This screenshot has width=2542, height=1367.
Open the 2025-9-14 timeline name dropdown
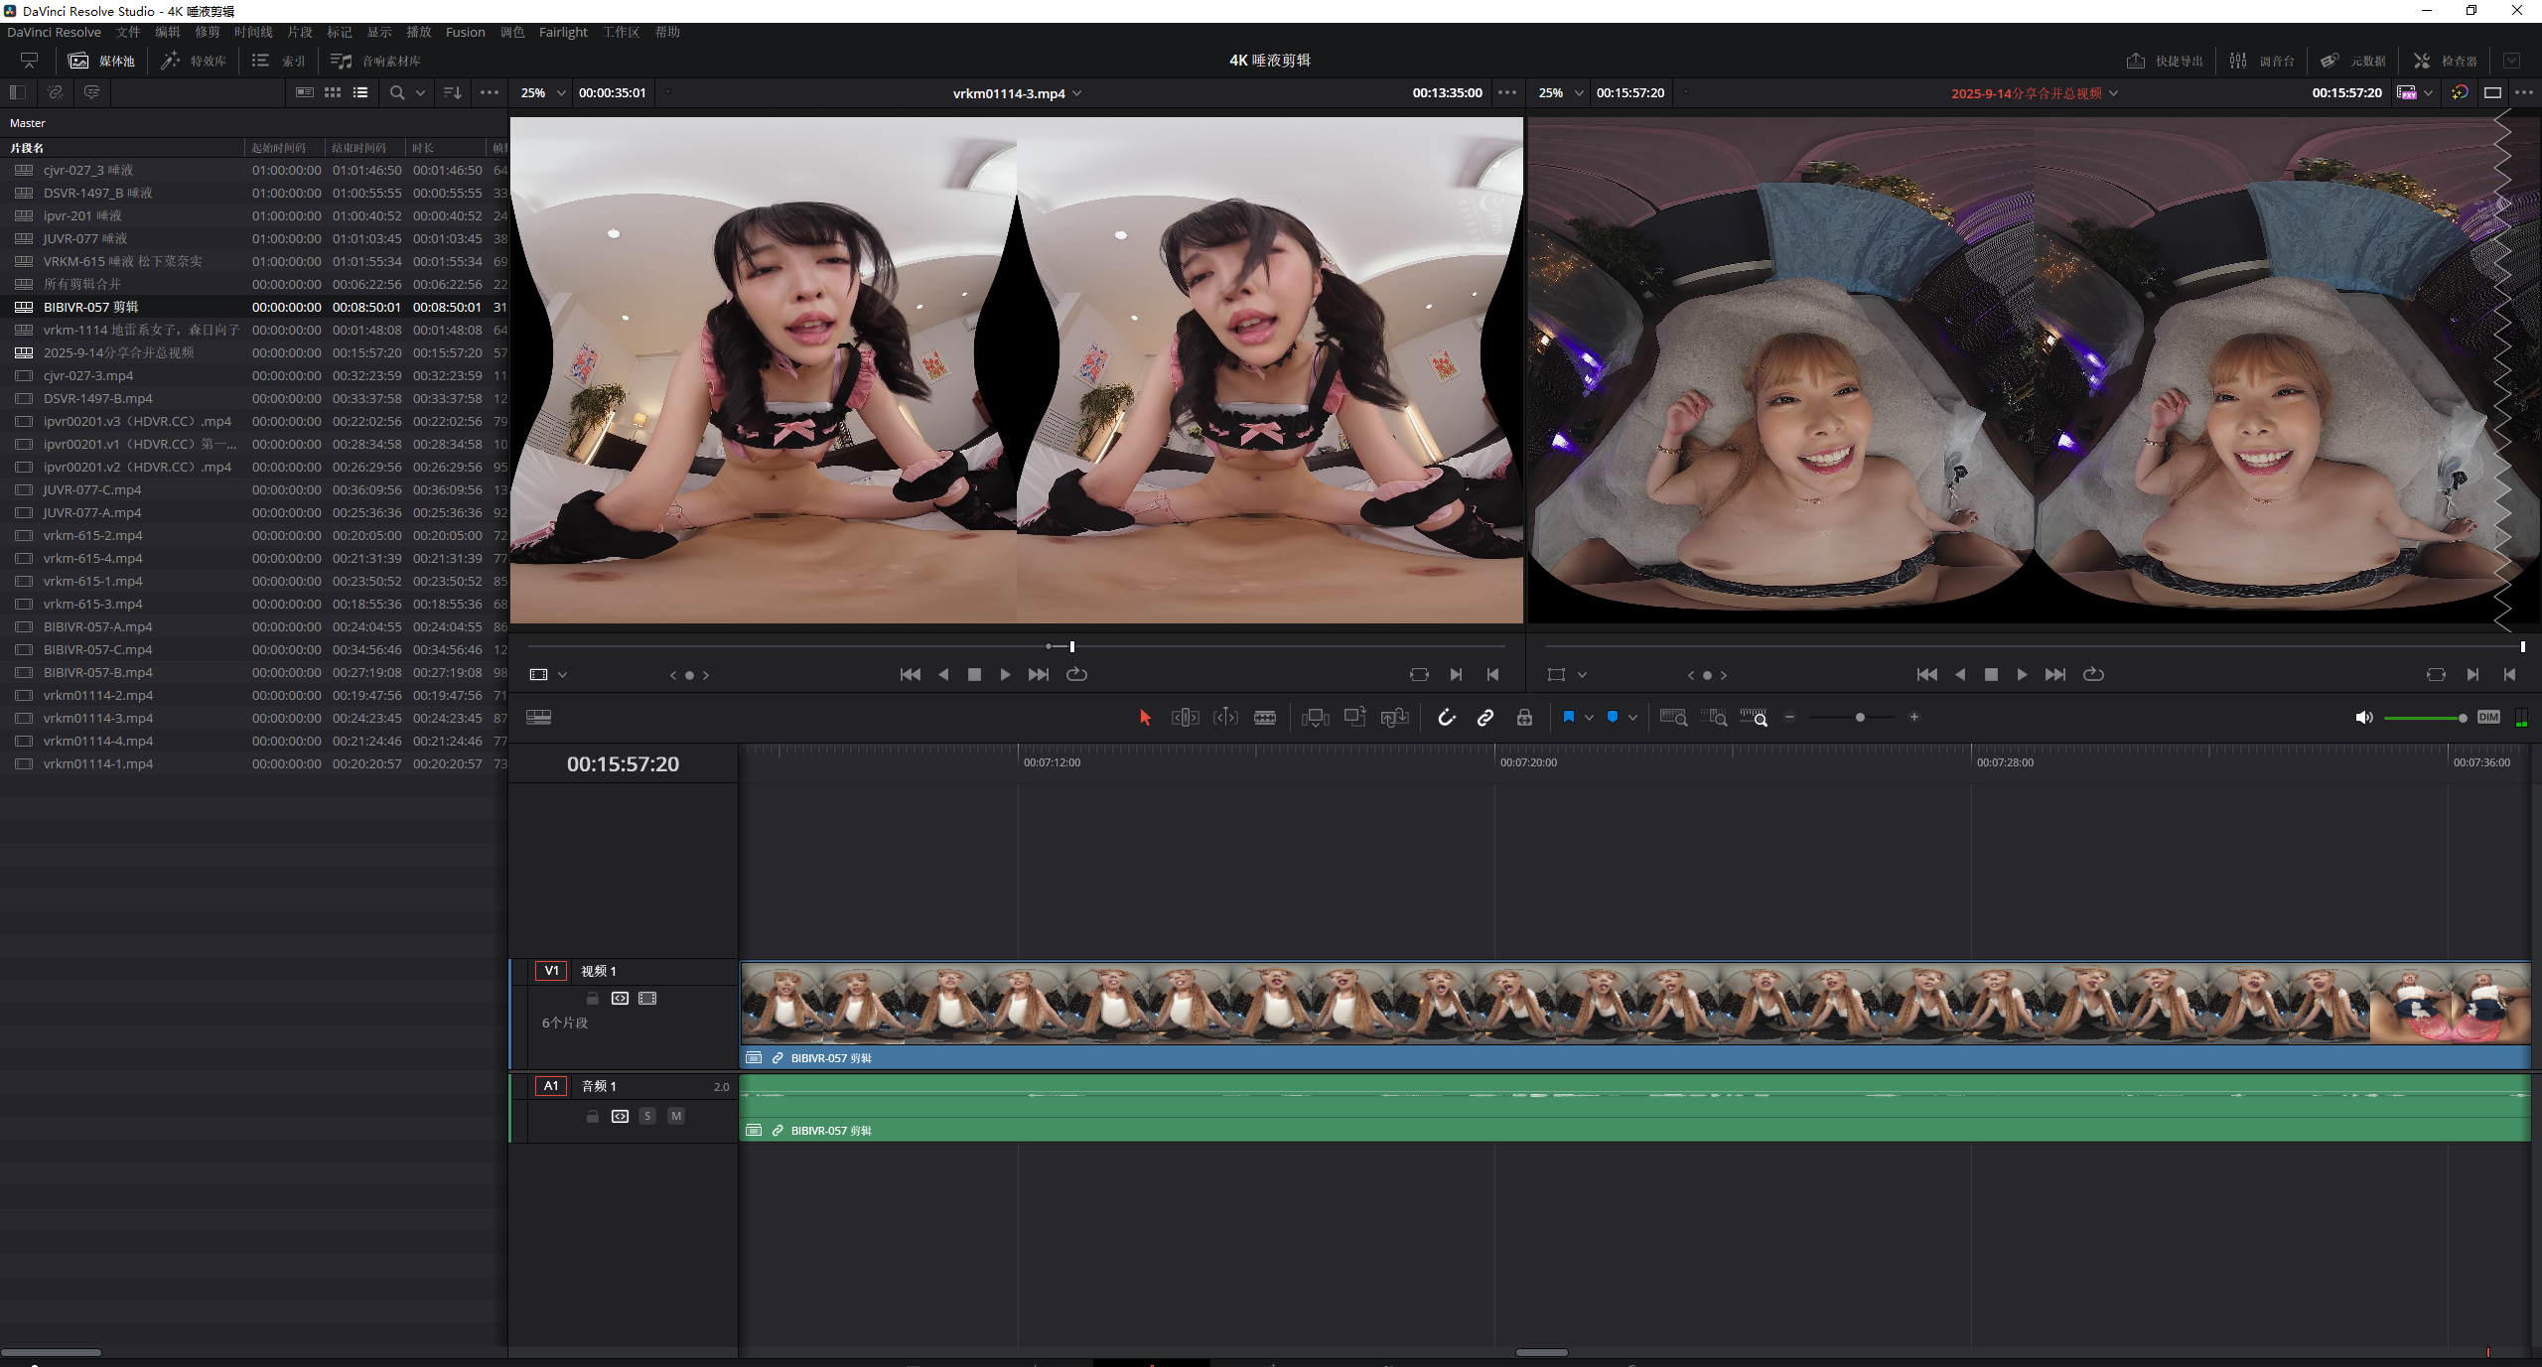pyautogui.click(x=2035, y=93)
